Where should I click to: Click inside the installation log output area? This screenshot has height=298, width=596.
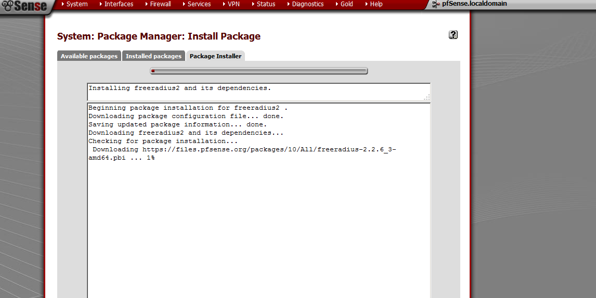tap(258, 218)
